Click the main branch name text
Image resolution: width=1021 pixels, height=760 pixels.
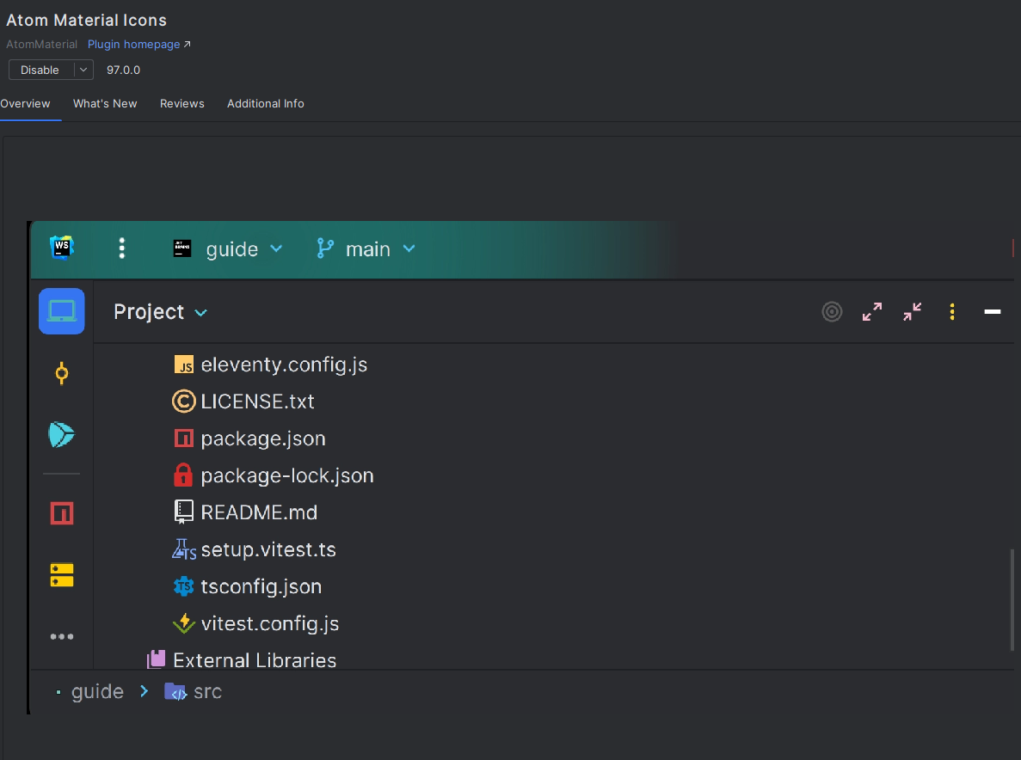pyautogui.click(x=368, y=249)
